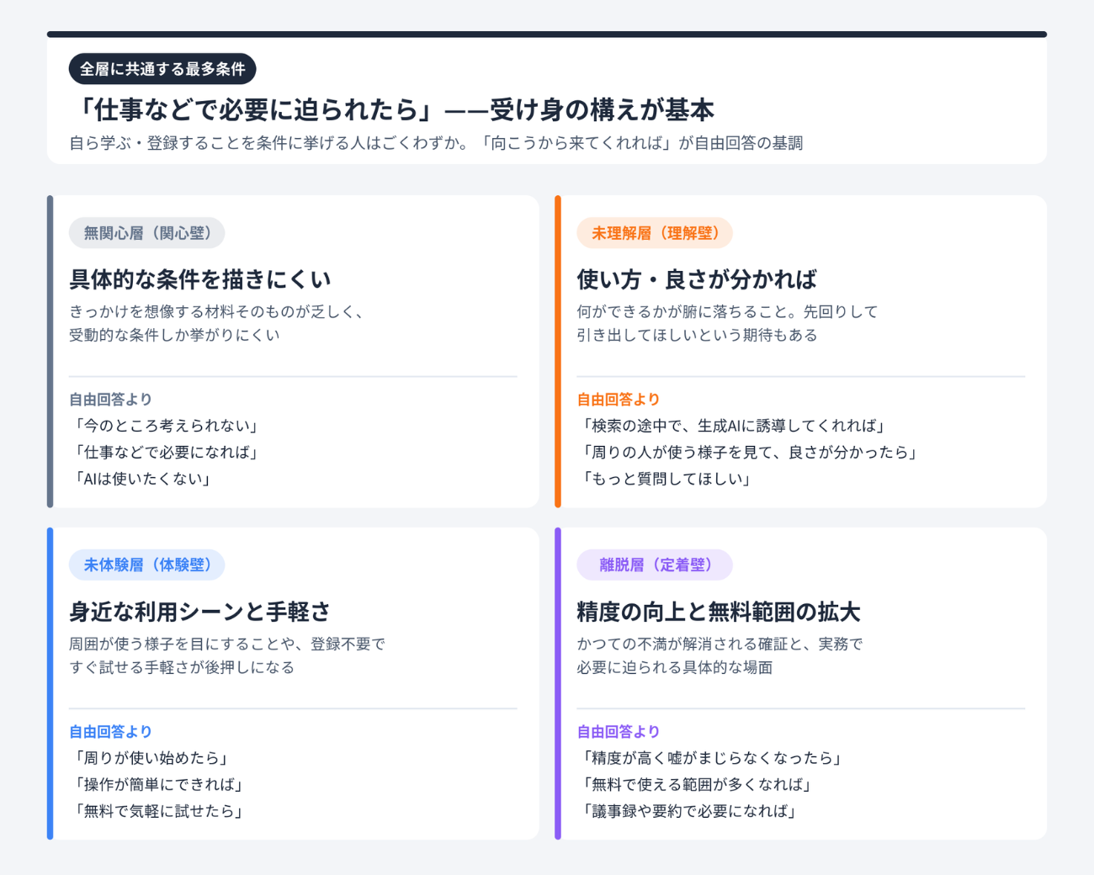Click quote 「議事録や要約で必要になれば」
1094x875 pixels.
(x=688, y=811)
